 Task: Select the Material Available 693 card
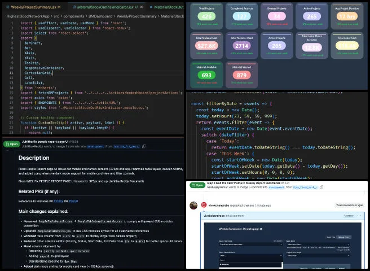click(x=206, y=75)
